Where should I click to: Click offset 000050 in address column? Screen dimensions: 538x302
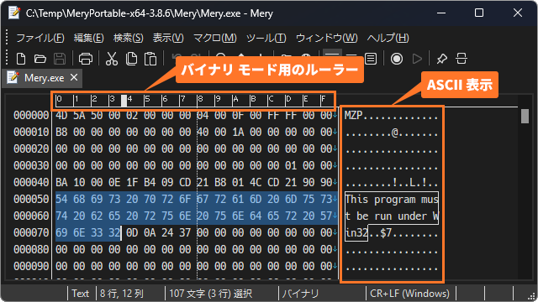coord(31,200)
